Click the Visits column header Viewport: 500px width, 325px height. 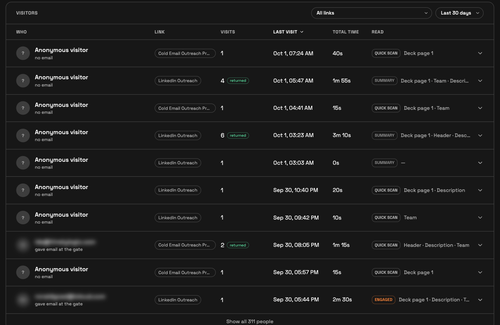pos(228,32)
